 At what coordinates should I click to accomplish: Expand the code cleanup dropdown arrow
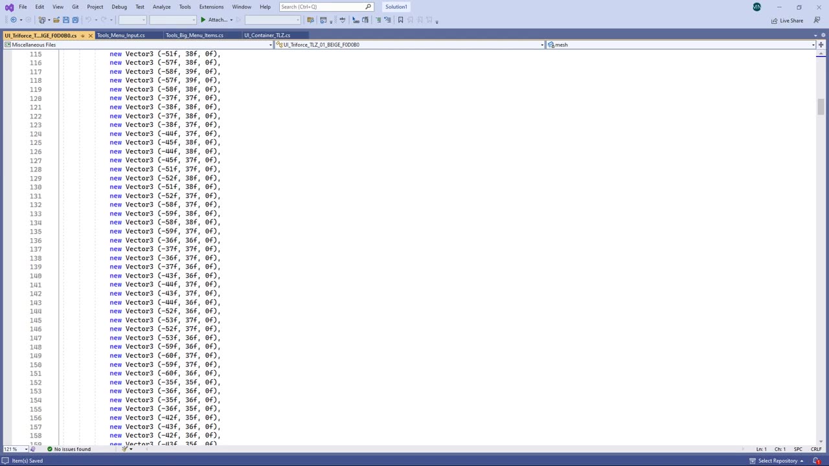pyautogui.click(x=131, y=449)
